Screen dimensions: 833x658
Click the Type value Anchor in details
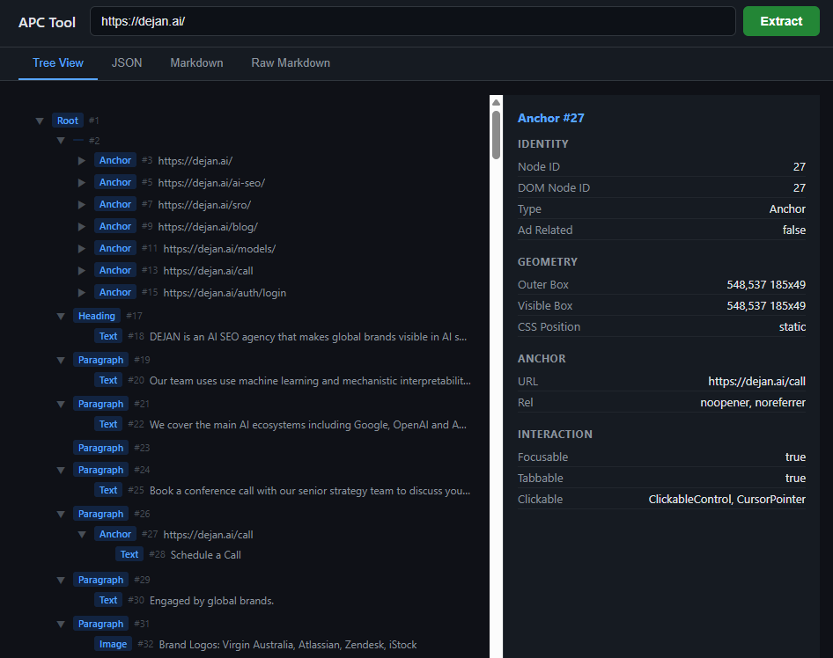[787, 209]
